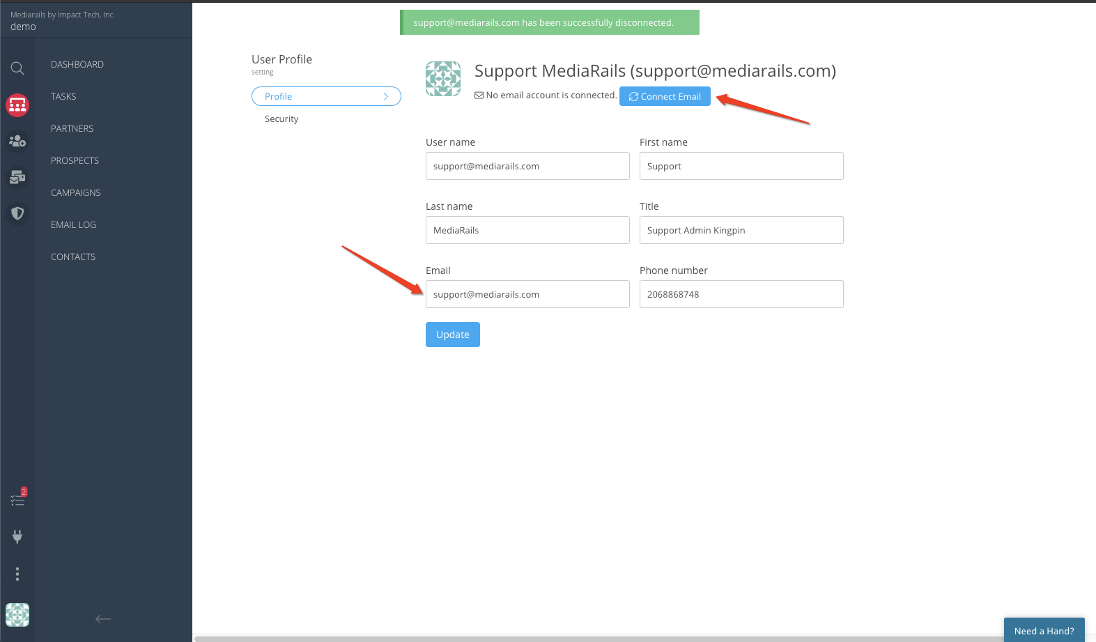Go to DASHBOARD in navigation menu

click(77, 64)
